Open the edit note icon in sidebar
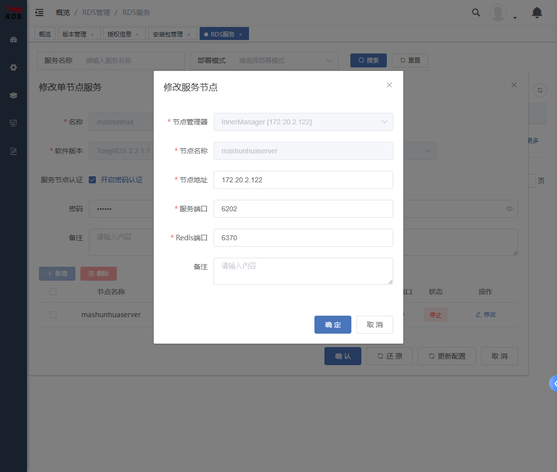Image resolution: width=557 pixels, height=472 pixels. 13,151
